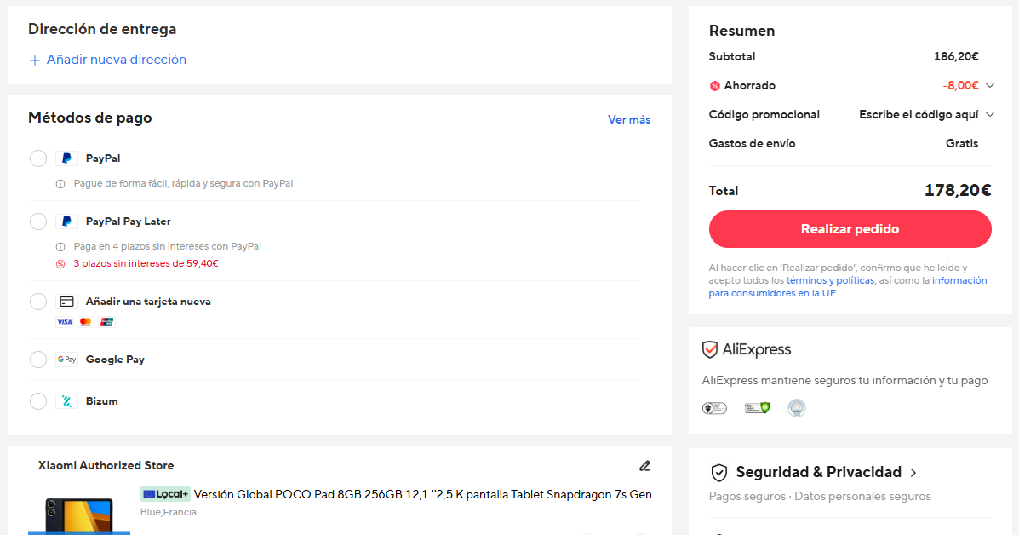Click the plus icon for new address
The image size is (1019, 535).
point(35,60)
